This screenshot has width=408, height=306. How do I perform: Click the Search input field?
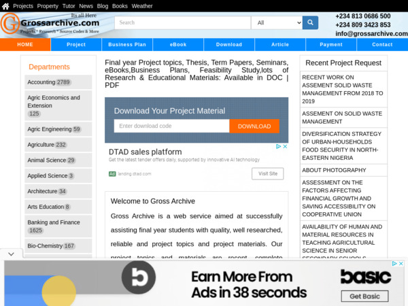(x=182, y=22)
